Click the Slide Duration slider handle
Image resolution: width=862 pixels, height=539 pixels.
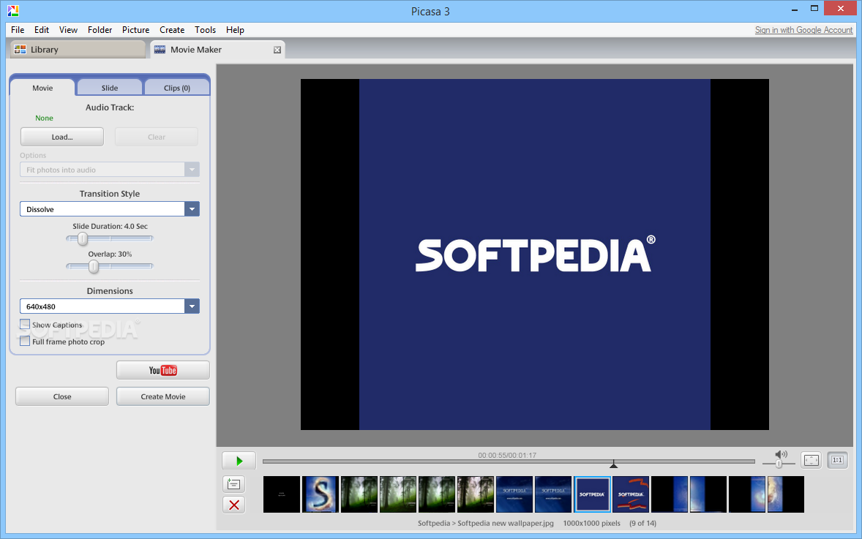pos(83,238)
